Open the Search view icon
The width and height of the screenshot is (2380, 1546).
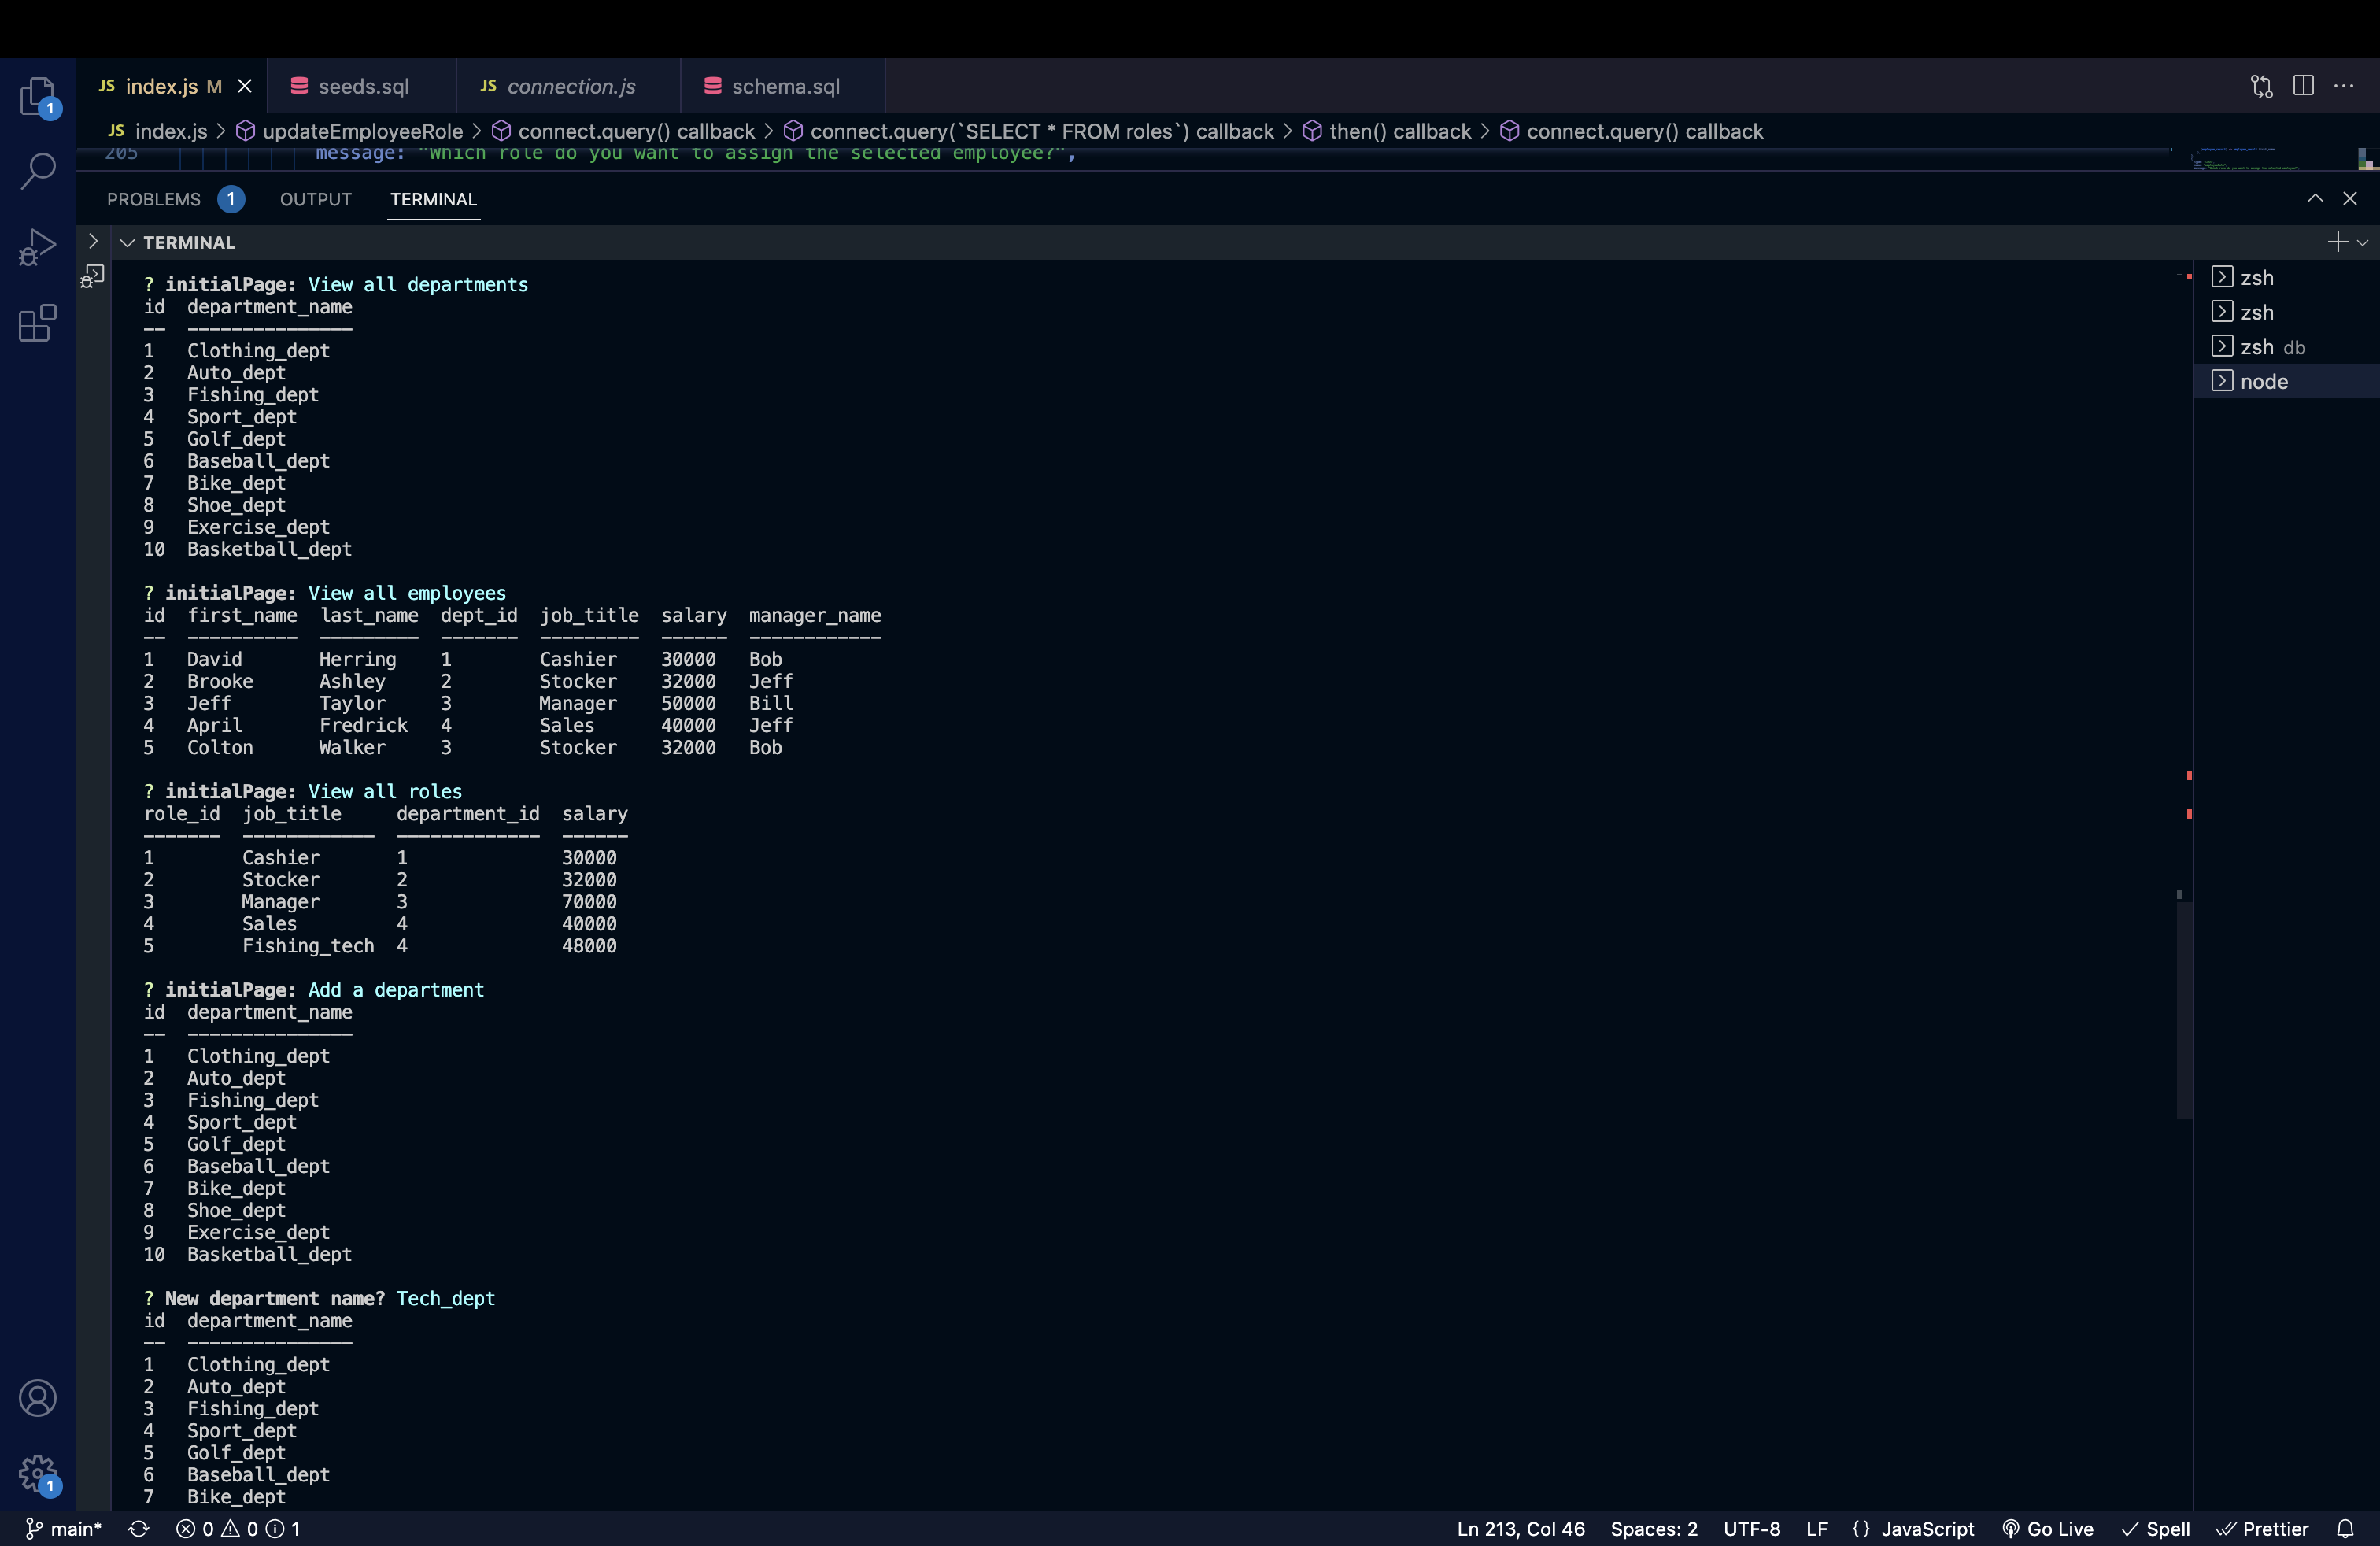(x=38, y=170)
